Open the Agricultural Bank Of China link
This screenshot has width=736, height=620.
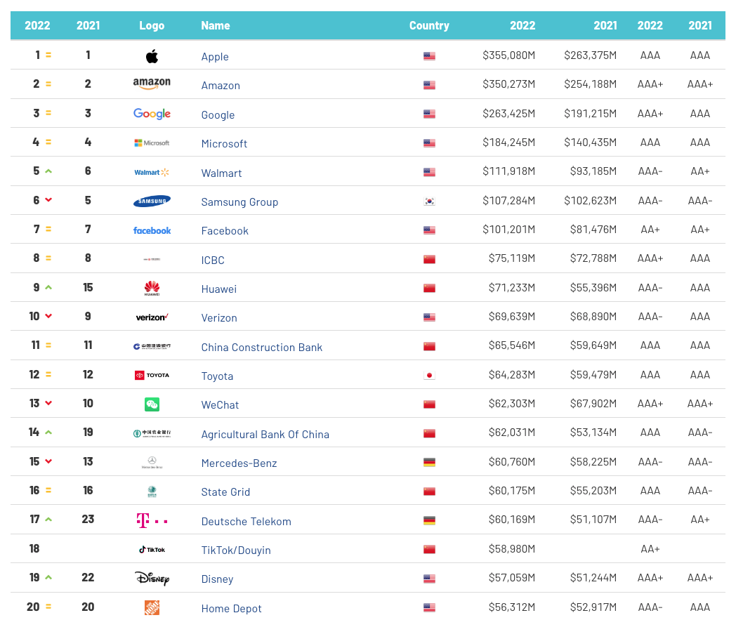[x=265, y=434]
